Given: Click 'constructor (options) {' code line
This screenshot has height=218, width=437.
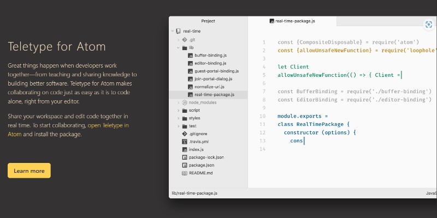Looking at the screenshot, I should (x=320, y=132).
